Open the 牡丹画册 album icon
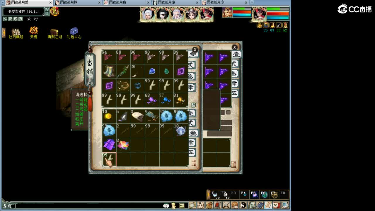 [x=16, y=33]
